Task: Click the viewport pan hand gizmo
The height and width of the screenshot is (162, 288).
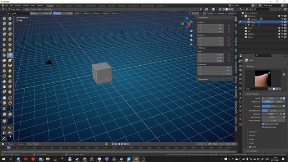Action: point(191,36)
